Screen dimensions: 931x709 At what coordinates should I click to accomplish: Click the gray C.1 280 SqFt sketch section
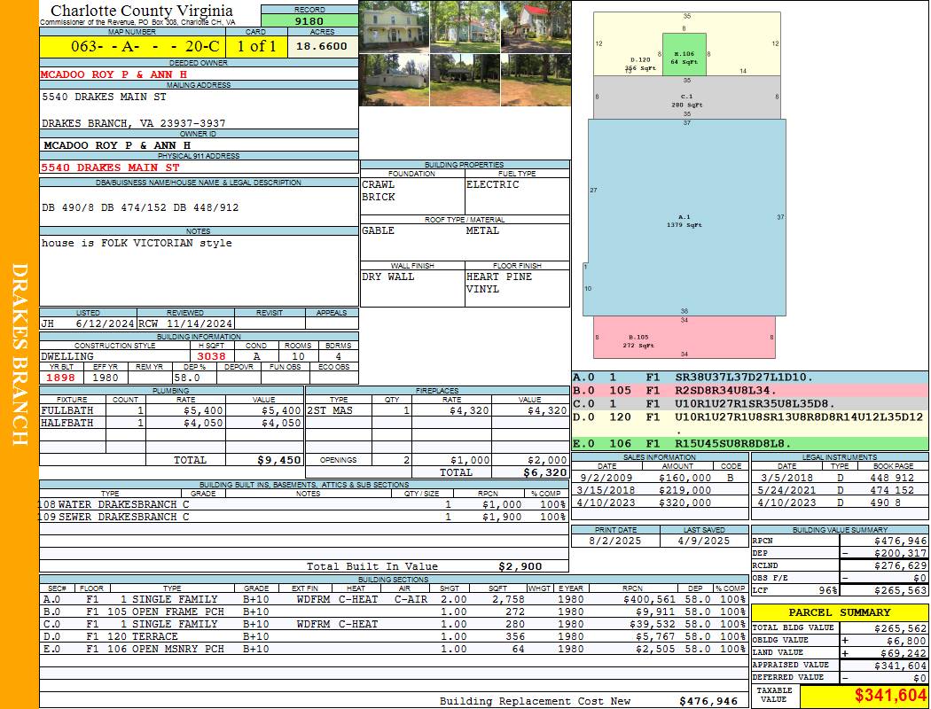[x=686, y=97]
